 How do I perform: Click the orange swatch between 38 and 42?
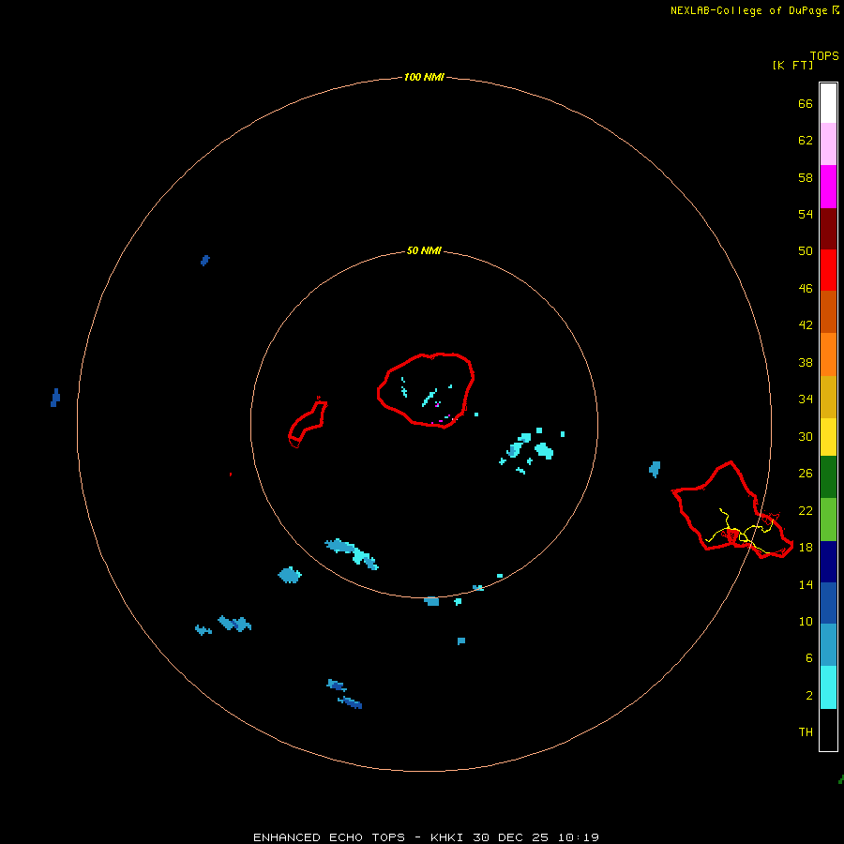tap(828, 354)
